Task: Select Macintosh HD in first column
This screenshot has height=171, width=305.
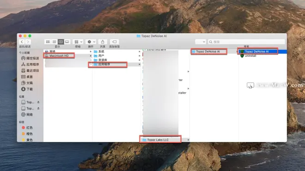Action: pos(59,56)
